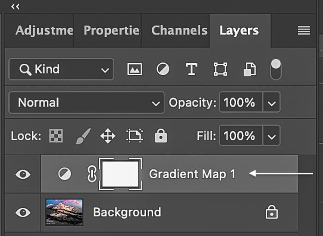
Task: Click the Background layer name
Action: click(127, 212)
